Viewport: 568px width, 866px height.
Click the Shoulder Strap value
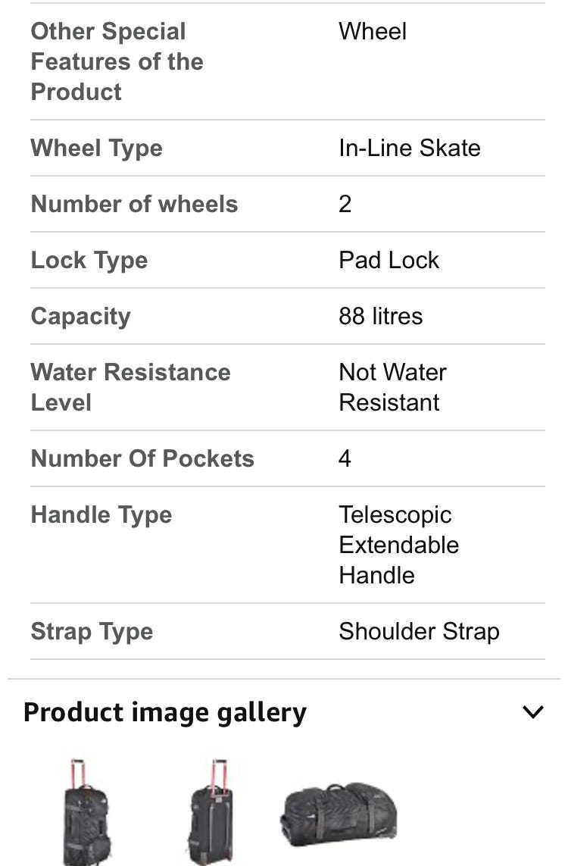coord(419,631)
